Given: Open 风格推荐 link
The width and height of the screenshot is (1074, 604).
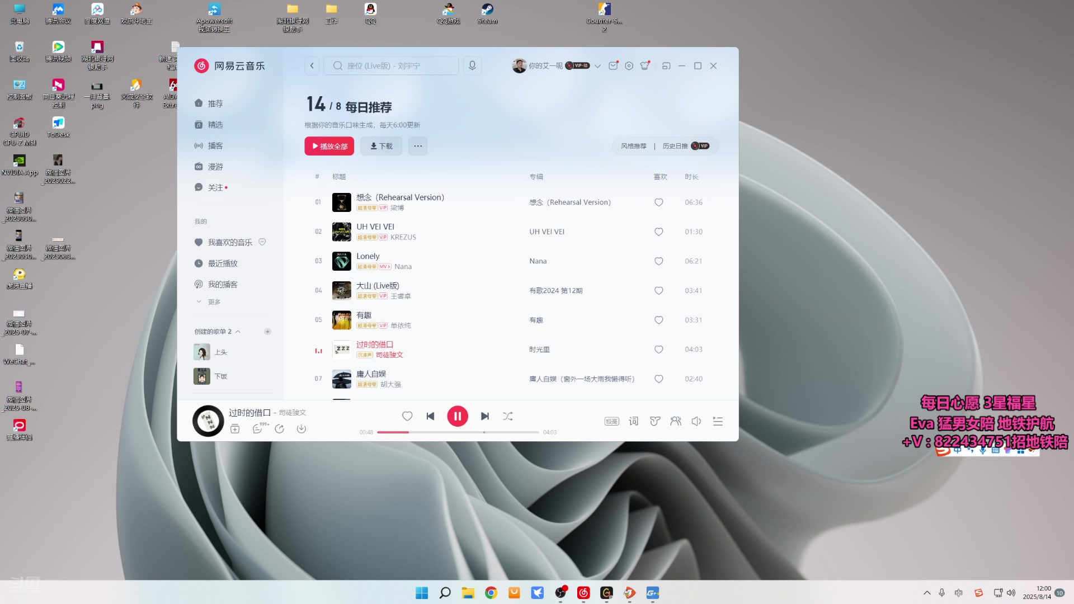Looking at the screenshot, I should click(x=633, y=146).
